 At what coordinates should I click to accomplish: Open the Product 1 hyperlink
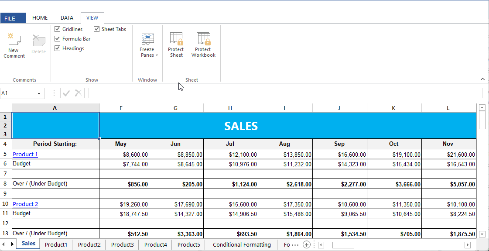25,154
